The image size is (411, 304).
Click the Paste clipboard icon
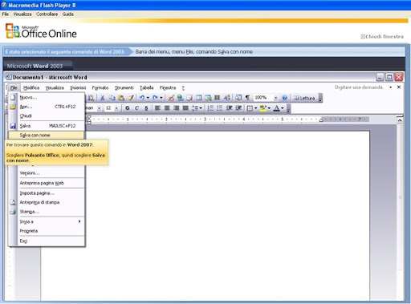pos(121,98)
